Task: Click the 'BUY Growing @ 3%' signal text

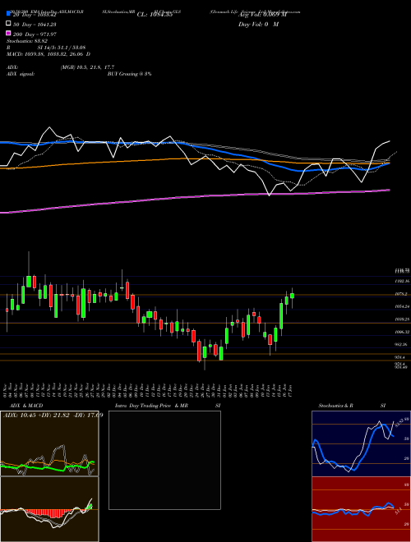Action: coord(129,74)
